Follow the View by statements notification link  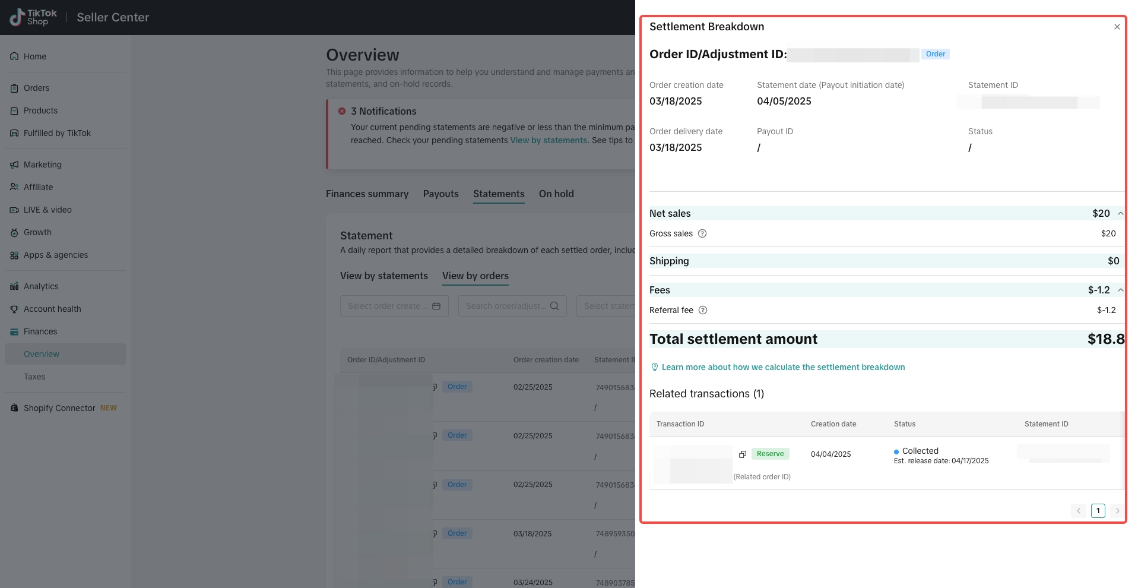pyautogui.click(x=549, y=140)
